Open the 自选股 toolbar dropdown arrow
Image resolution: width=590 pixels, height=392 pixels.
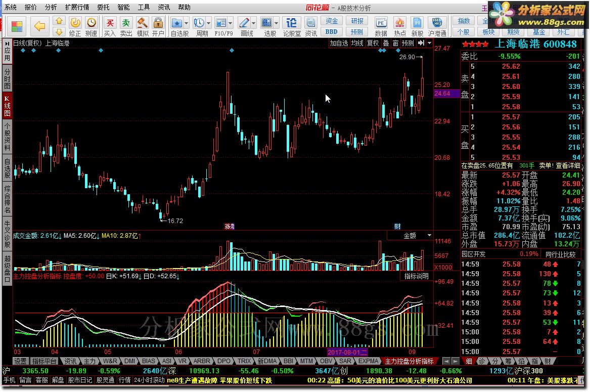tap(187, 23)
